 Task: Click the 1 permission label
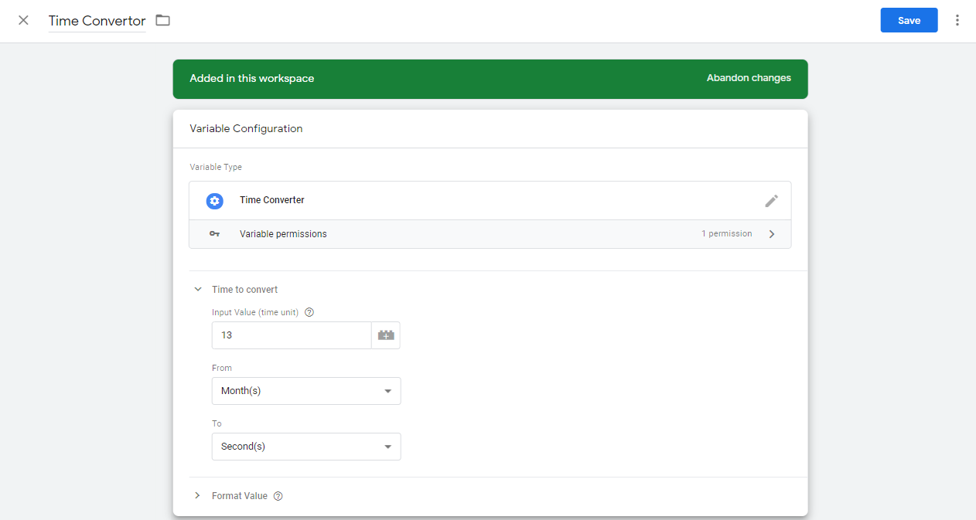coord(726,234)
